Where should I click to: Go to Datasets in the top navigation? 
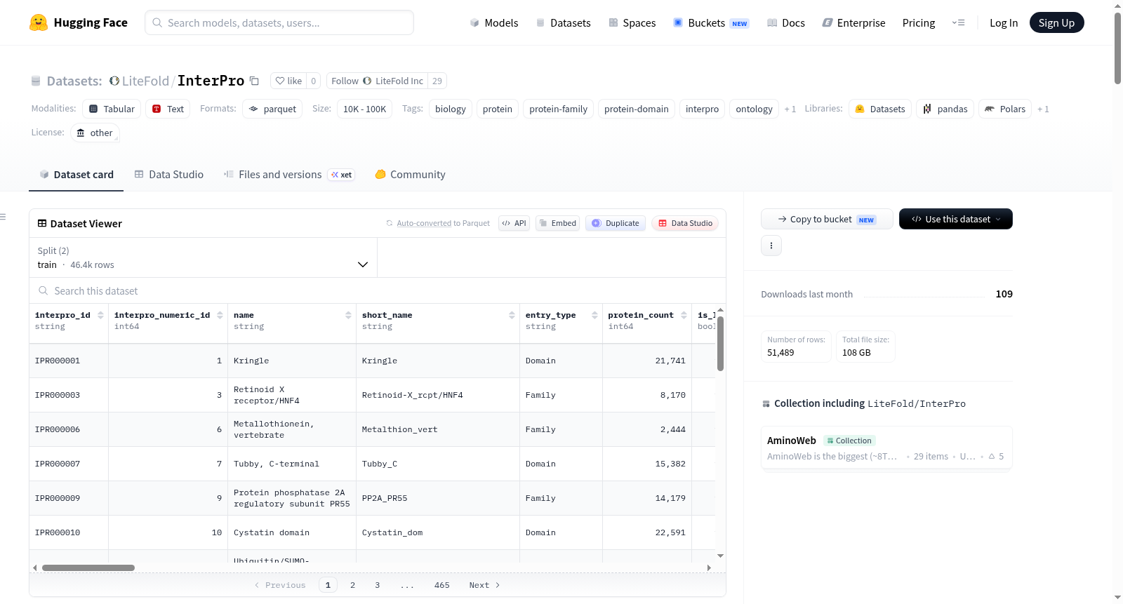[563, 23]
